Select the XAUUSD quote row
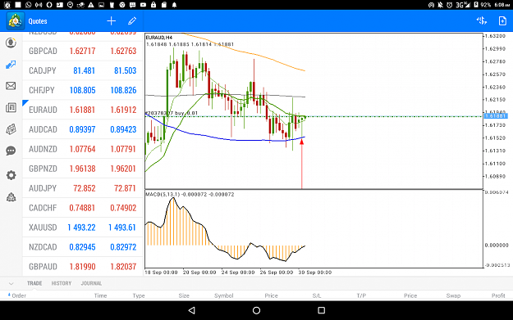Viewport: 513px width, 320px height. point(83,227)
